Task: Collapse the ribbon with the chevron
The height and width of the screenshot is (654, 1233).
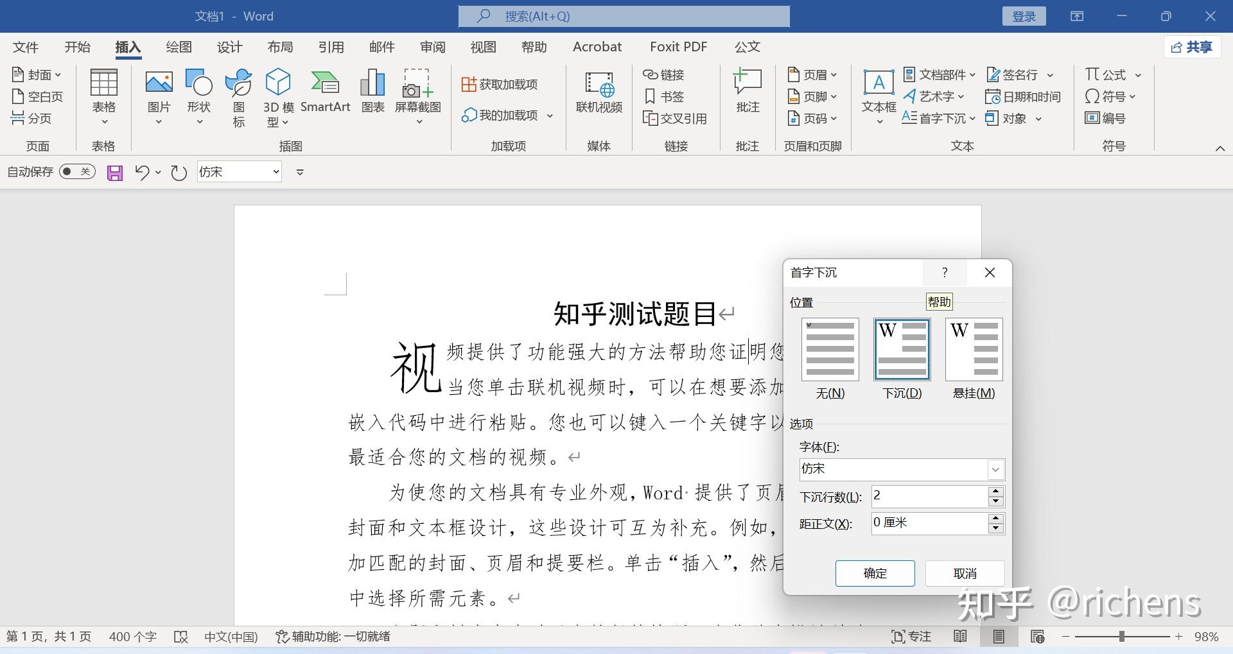Action: pos(1220,148)
